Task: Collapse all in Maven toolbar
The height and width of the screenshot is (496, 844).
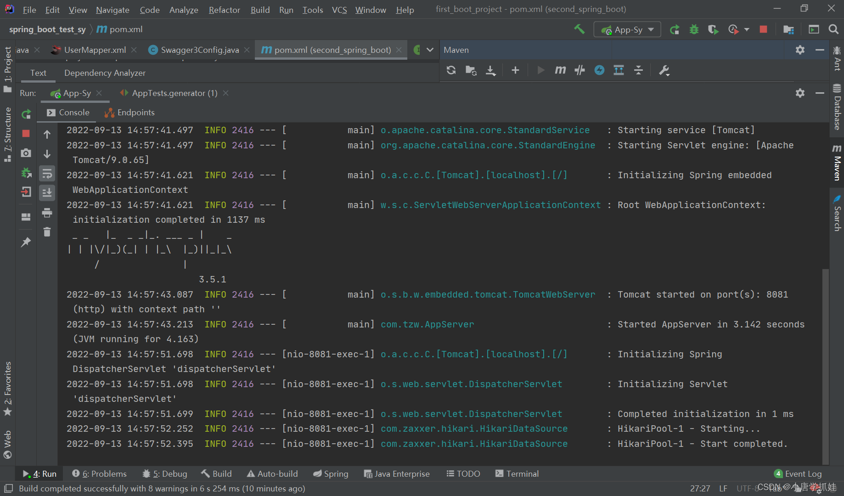Action: (638, 70)
